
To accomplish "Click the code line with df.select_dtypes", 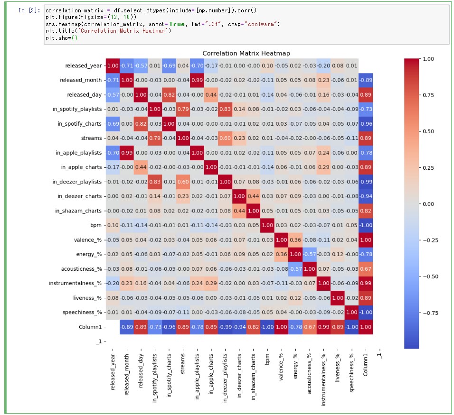I will pos(151,10).
